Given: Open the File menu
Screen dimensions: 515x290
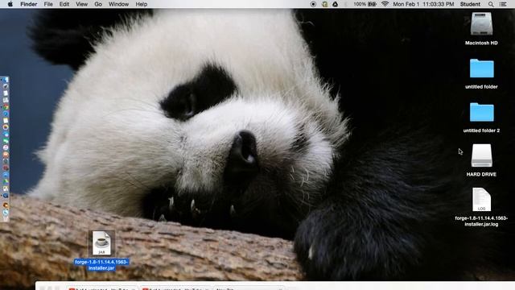Looking at the screenshot, I should click(x=48, y=4).
